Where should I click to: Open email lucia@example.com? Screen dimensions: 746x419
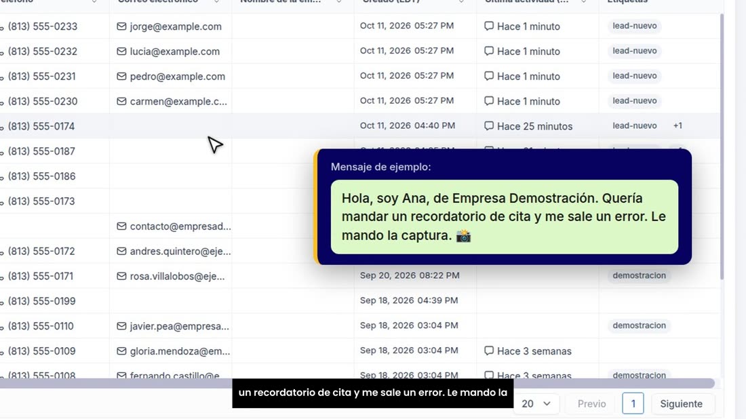174,52
